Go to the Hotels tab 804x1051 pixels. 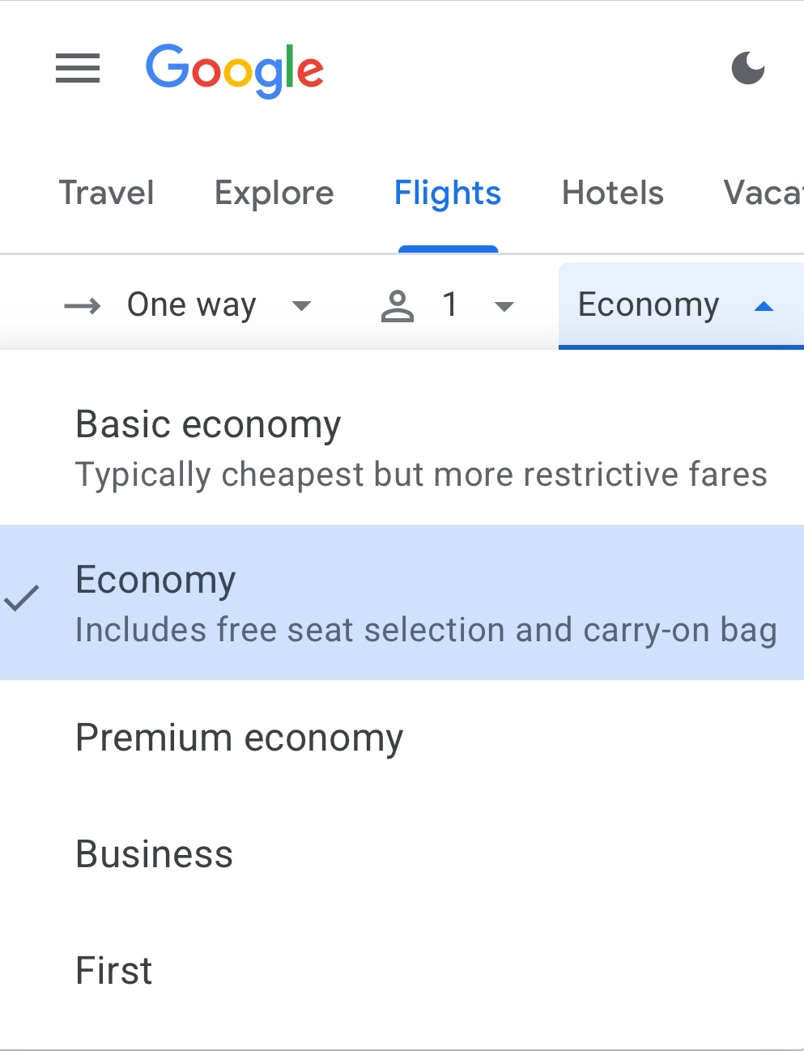(613, 194)
